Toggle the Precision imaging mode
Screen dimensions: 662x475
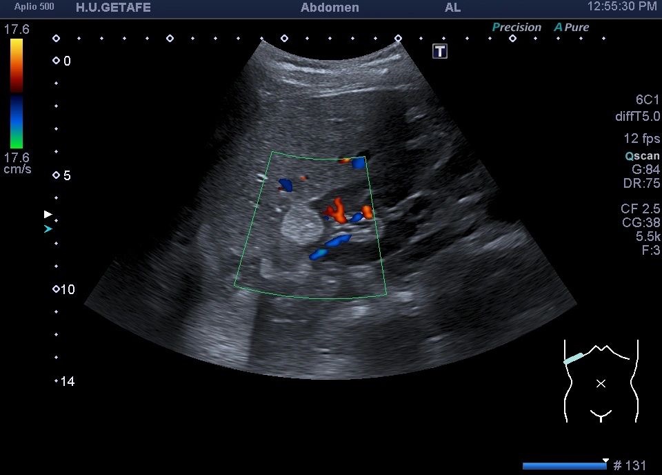[x=516, y=28]
